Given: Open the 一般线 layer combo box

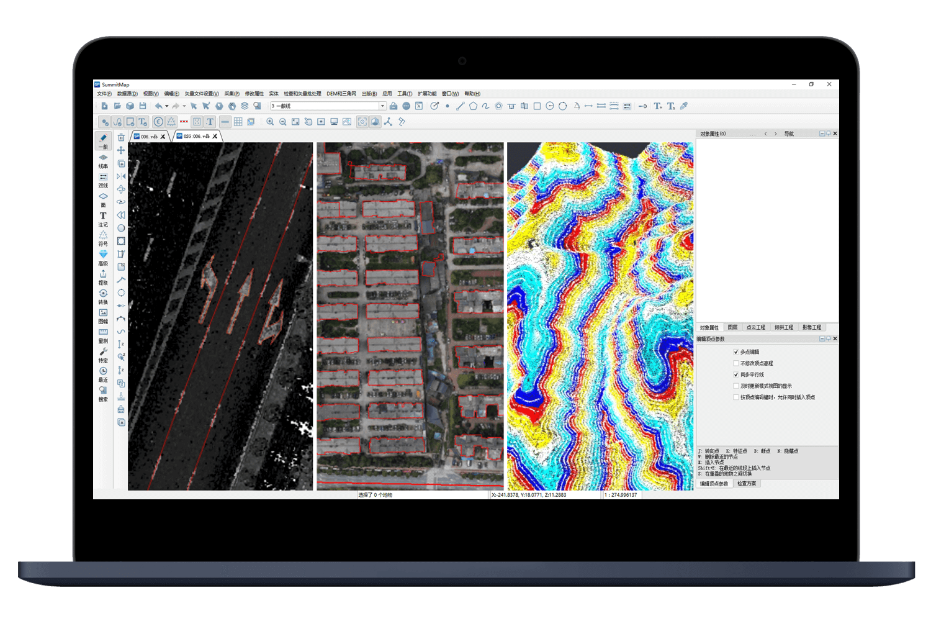Looking at the screenshot, I should [383, 106].
